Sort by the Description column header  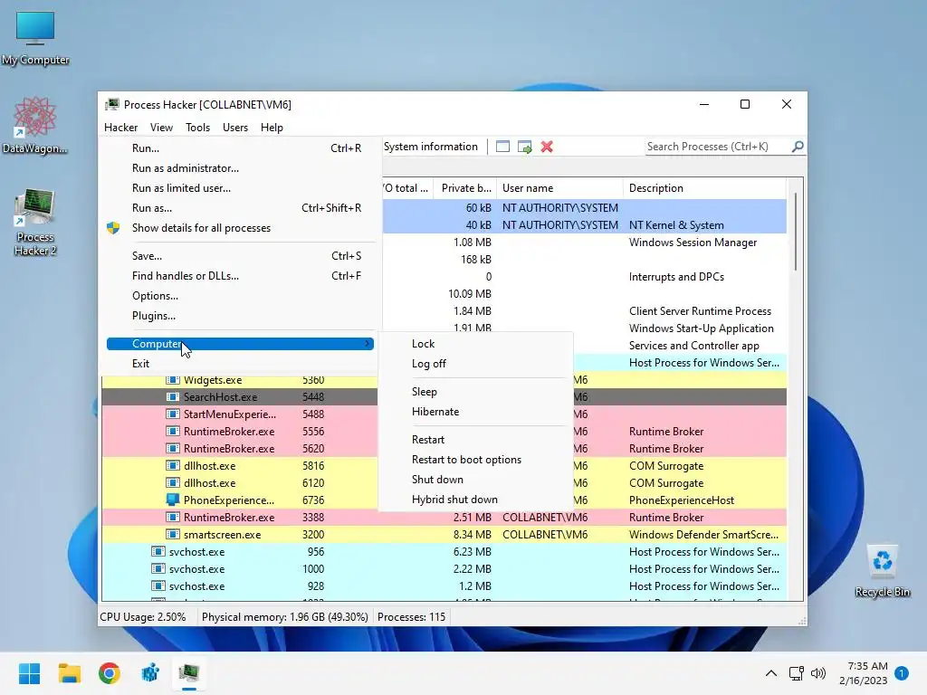tap(704, 188)
